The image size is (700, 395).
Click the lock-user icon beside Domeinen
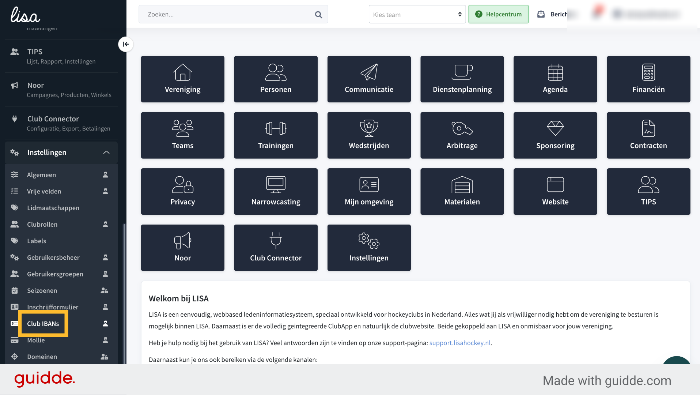(x=104, y=357)
